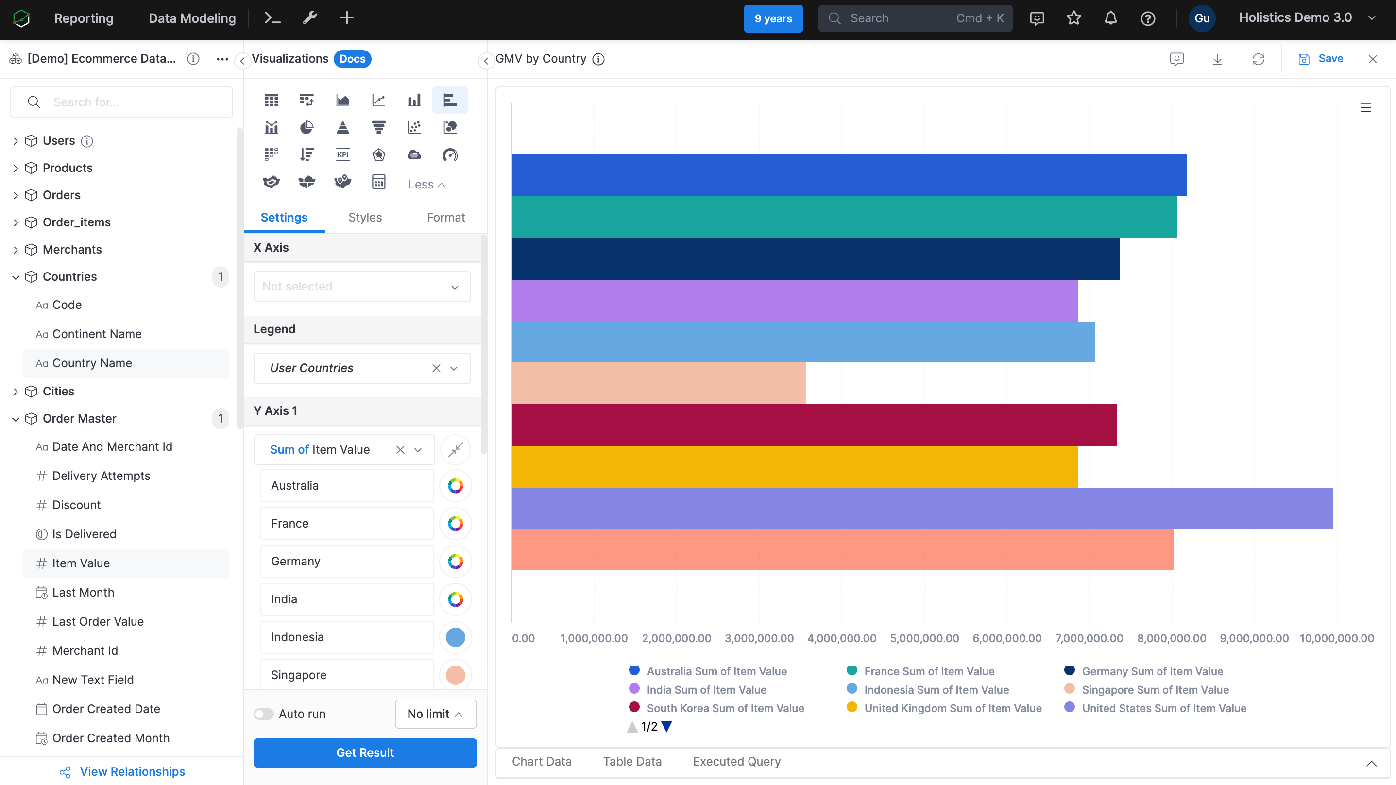Switch to the Styles tab

(x=364, y=217)
